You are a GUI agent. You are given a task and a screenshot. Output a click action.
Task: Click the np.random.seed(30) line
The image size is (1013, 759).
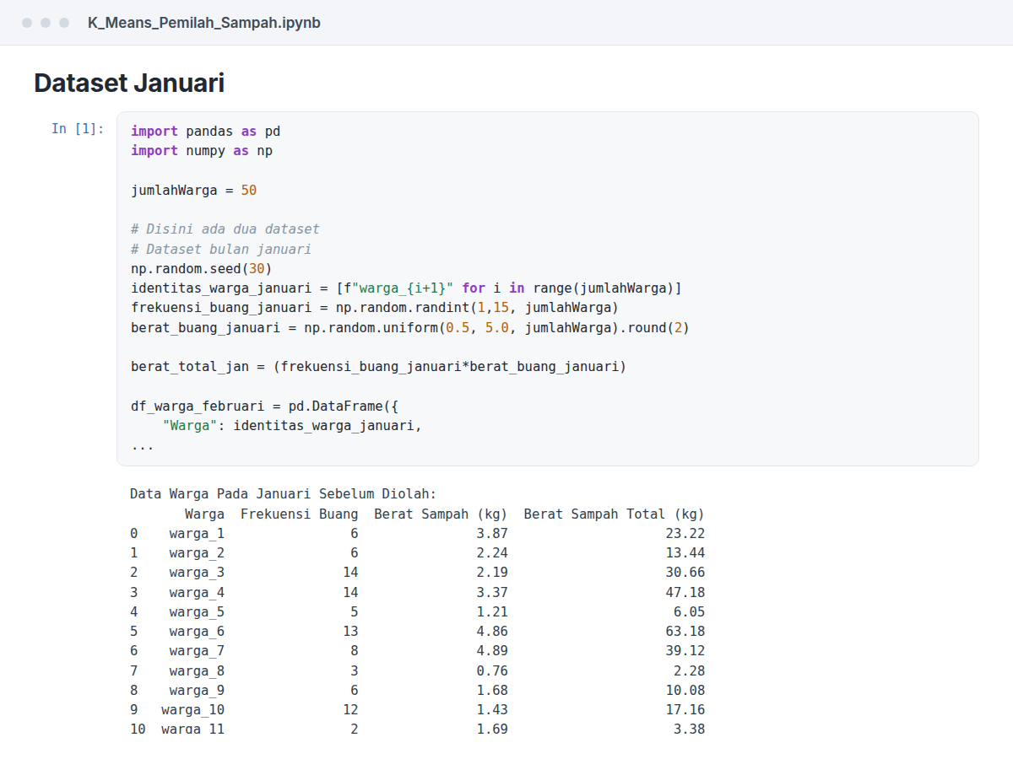(202, 269)
